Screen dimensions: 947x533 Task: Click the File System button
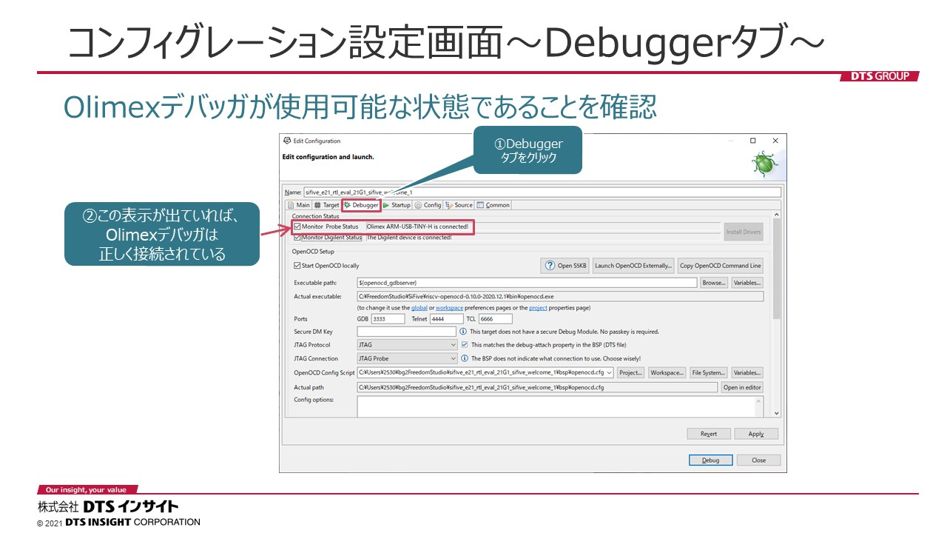tap(709, 373)
